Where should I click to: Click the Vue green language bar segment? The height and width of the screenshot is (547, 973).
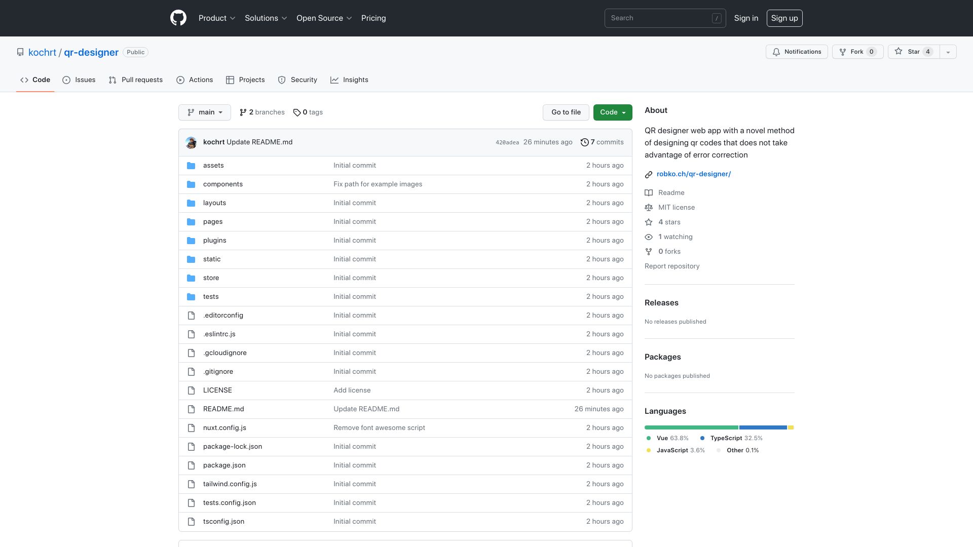[691, 428]
